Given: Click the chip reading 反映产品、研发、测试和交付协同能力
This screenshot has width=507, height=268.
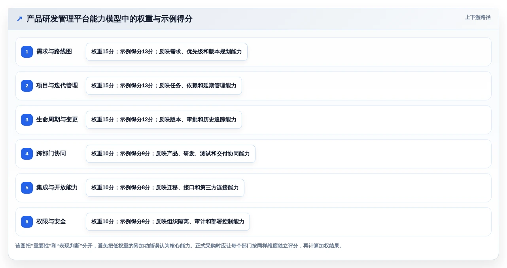Looking at the screenshot, I should click(170, 154).
